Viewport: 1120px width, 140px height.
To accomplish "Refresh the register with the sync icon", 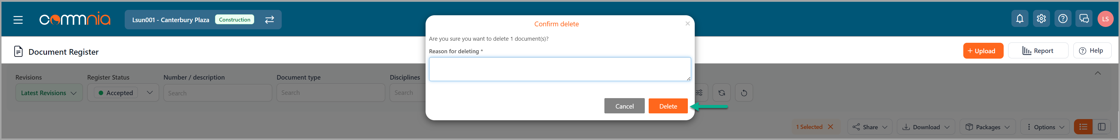I will (x=722, y=93).
